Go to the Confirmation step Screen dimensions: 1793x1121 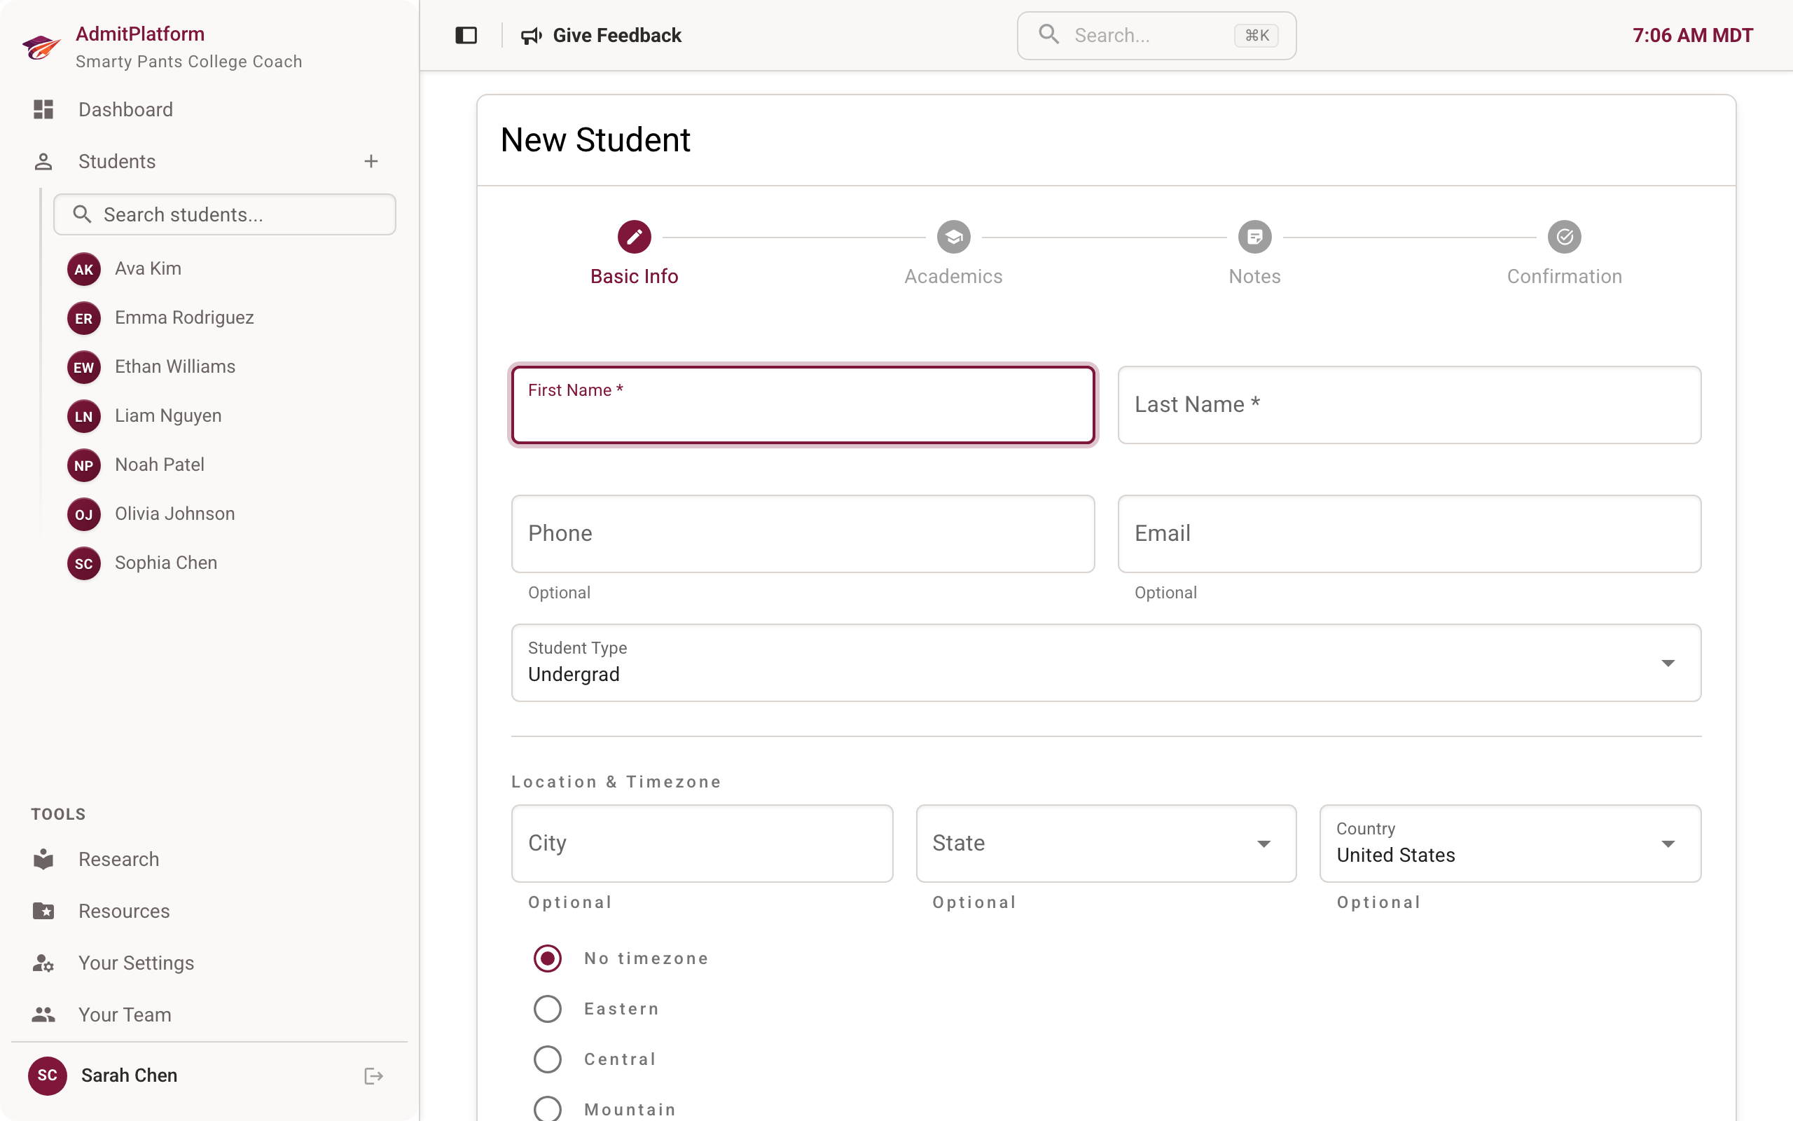[1564, 237]
